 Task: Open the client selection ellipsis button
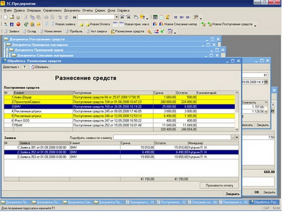click(x=233, y=138)
